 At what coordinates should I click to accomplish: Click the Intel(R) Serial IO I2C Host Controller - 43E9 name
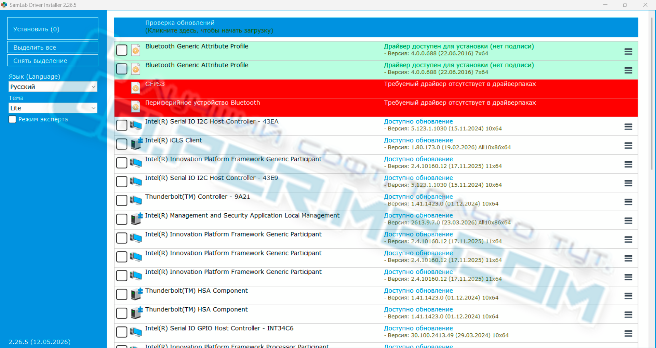pyautogui.click(x=212, y=178)
